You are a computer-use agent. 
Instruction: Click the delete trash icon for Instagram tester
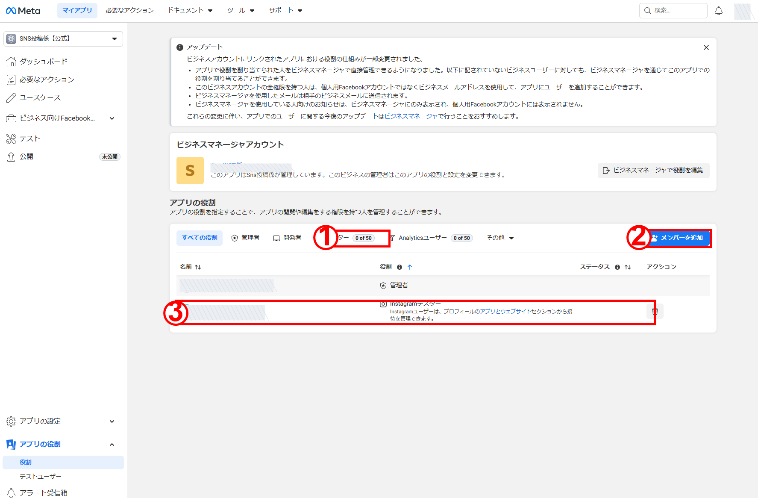(655, 311)
